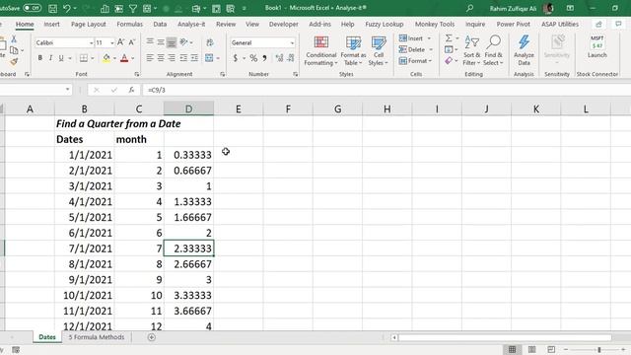The height and width of the screenshot is (355, 631).
Task: Adjust the zoom slider
Action: 599,350
